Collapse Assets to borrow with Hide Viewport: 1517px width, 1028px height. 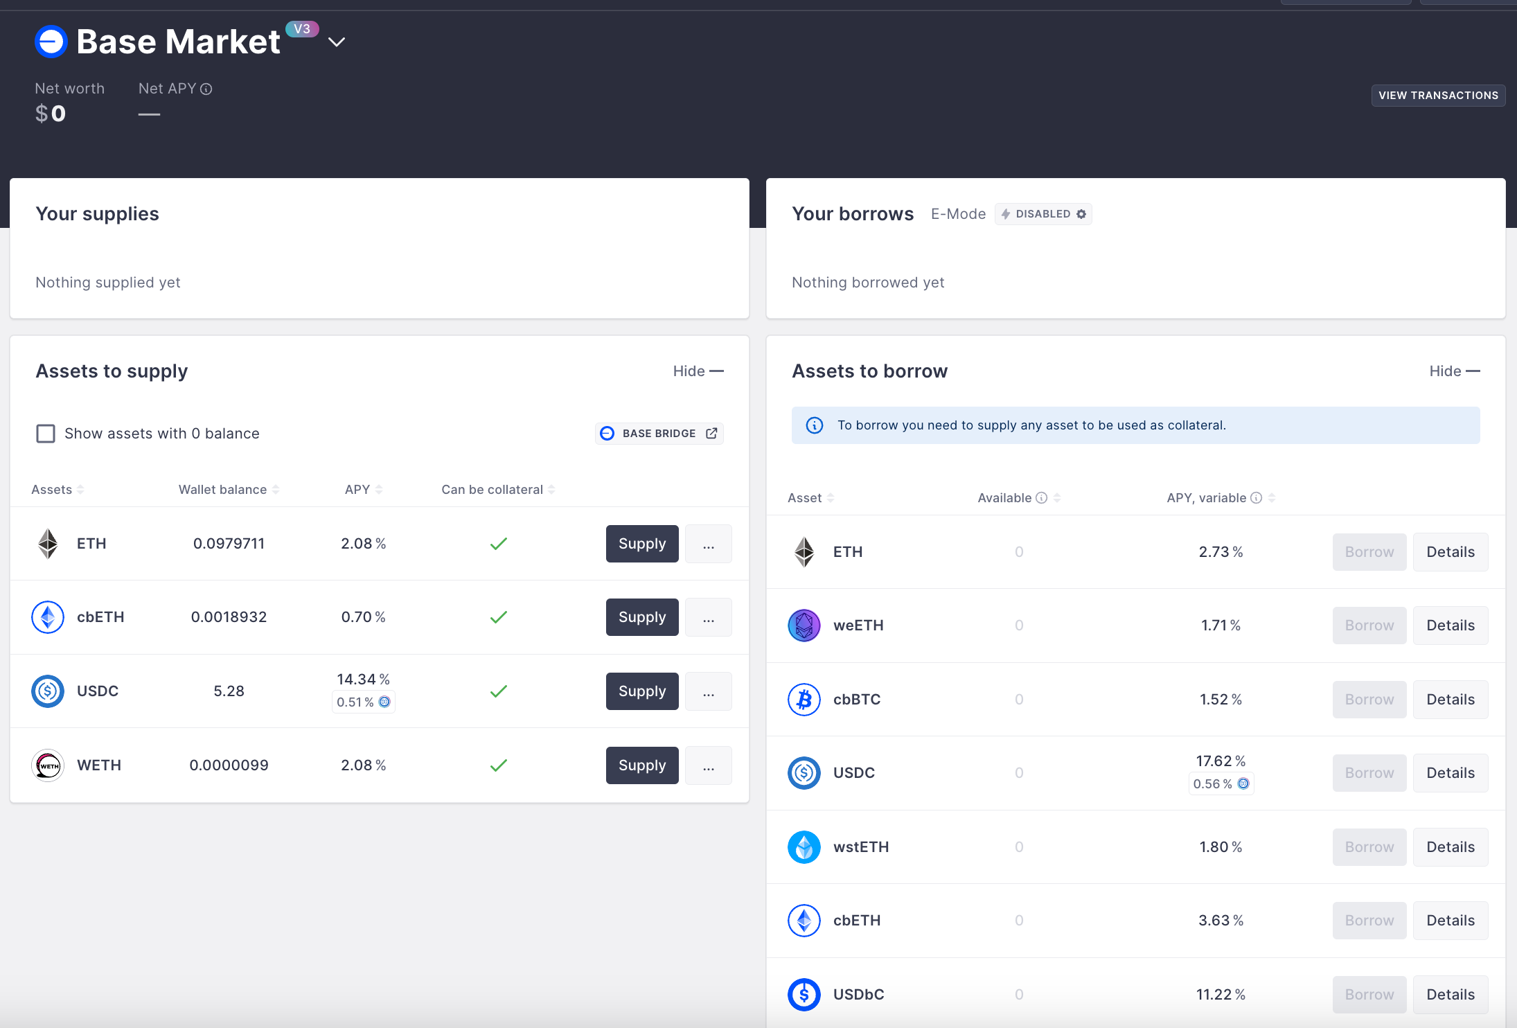pos(1455,371)
